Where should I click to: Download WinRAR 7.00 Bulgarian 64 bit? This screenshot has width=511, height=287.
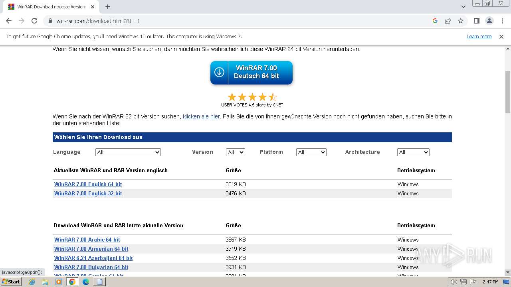pyautogui.click(x=91, y=267)
